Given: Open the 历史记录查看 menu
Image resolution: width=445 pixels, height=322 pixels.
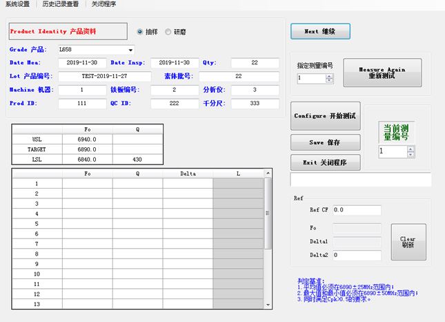Looking at the screenshot, I should coord(61,4).
